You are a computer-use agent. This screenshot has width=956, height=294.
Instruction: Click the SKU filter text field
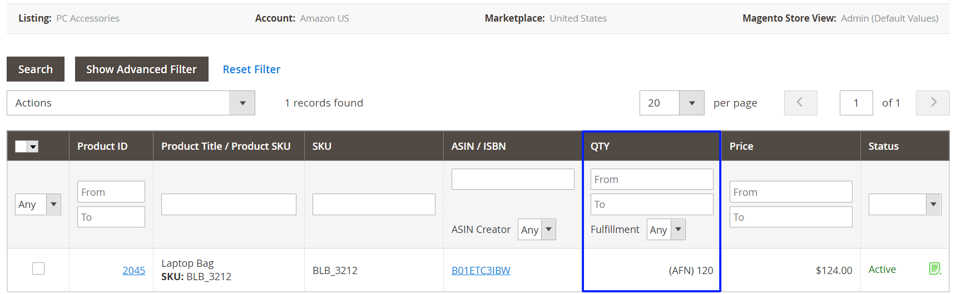pos(373,204)
